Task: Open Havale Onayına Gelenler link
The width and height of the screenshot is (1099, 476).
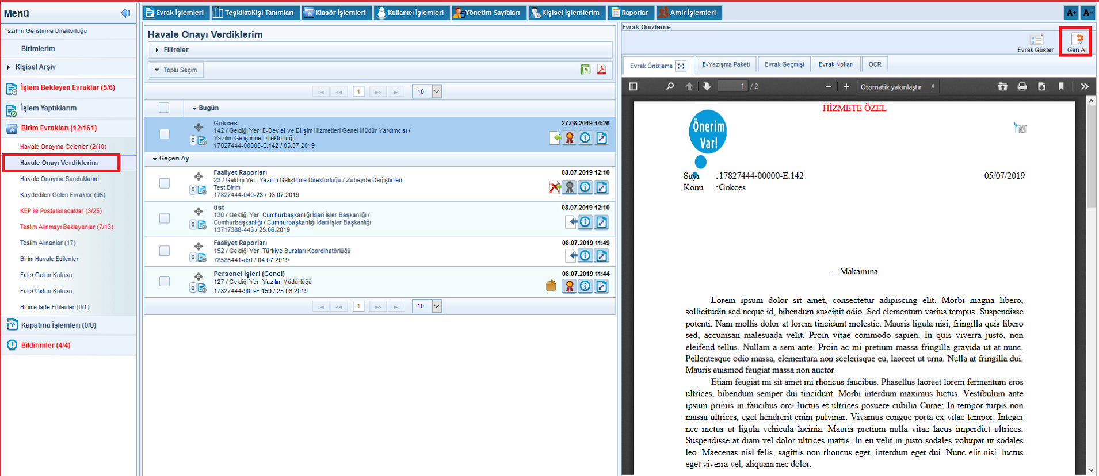Action: 63,147
